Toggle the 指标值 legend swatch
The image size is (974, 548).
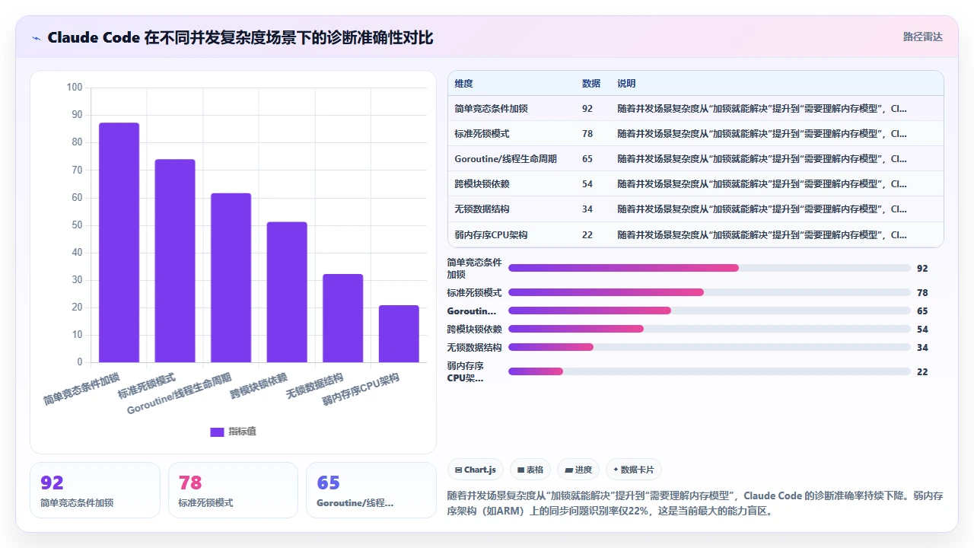coord(217,432)
